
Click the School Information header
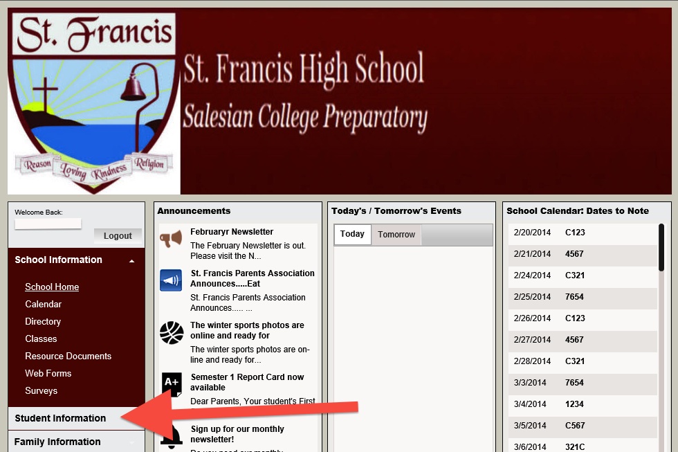[58, 260]
